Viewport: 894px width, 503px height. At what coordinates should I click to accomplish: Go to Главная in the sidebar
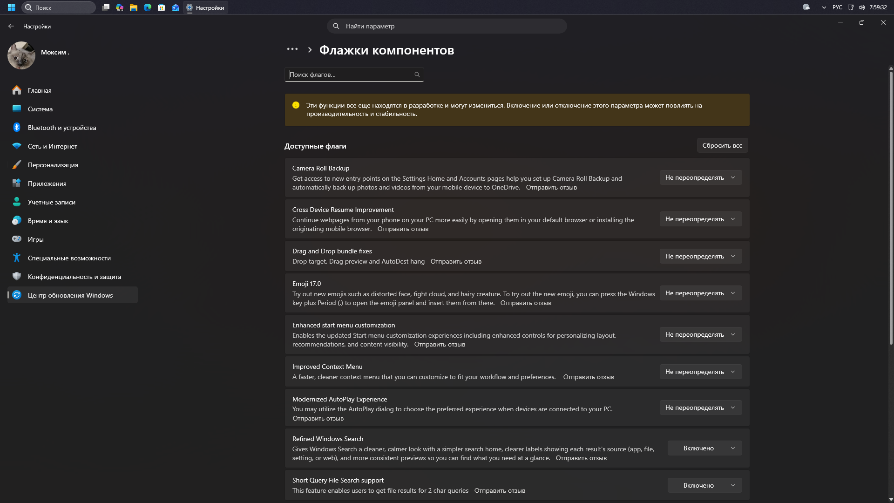pos(73,90)
